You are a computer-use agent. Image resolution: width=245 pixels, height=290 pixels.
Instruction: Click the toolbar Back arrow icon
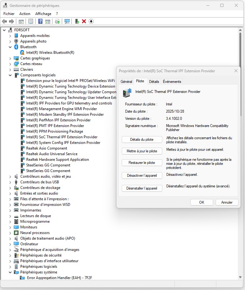click(x=4, y=21)
